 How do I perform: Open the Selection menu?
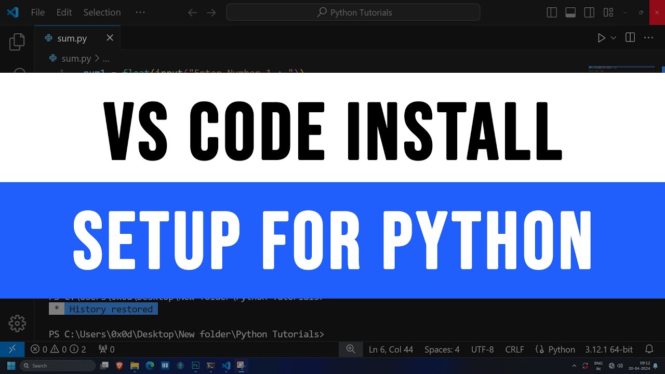tap(102, 12)
